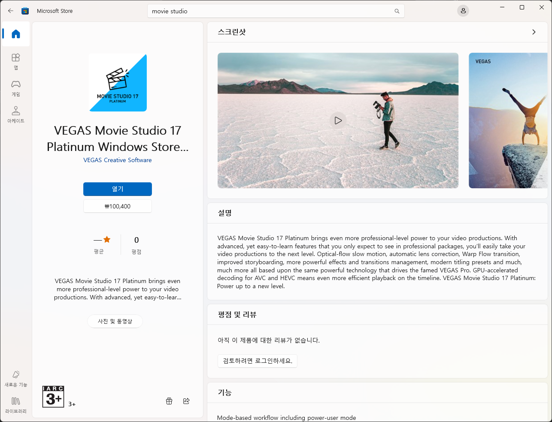Open the 앱 (Apps) sidebar section
The height and width of the screenshot is (422, 552).
click(16, 61)
